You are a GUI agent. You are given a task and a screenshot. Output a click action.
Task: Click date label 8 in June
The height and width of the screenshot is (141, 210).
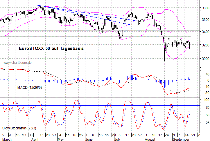[93, 135]
